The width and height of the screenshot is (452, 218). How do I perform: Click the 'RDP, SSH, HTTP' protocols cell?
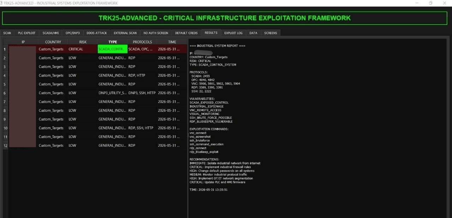[x=142, y=128]
